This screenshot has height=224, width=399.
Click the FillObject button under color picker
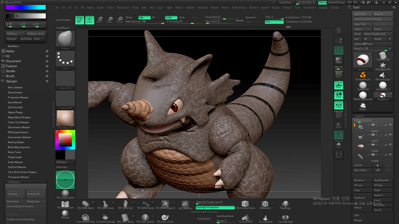pyautogui.click(x=65, y=162)
